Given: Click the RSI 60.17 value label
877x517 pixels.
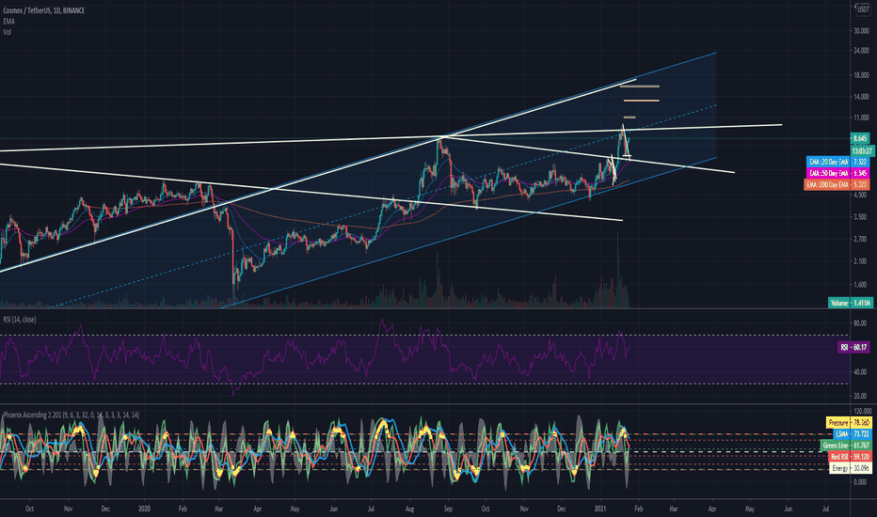Looking at the screenshot, I should [x=854, y=348].
